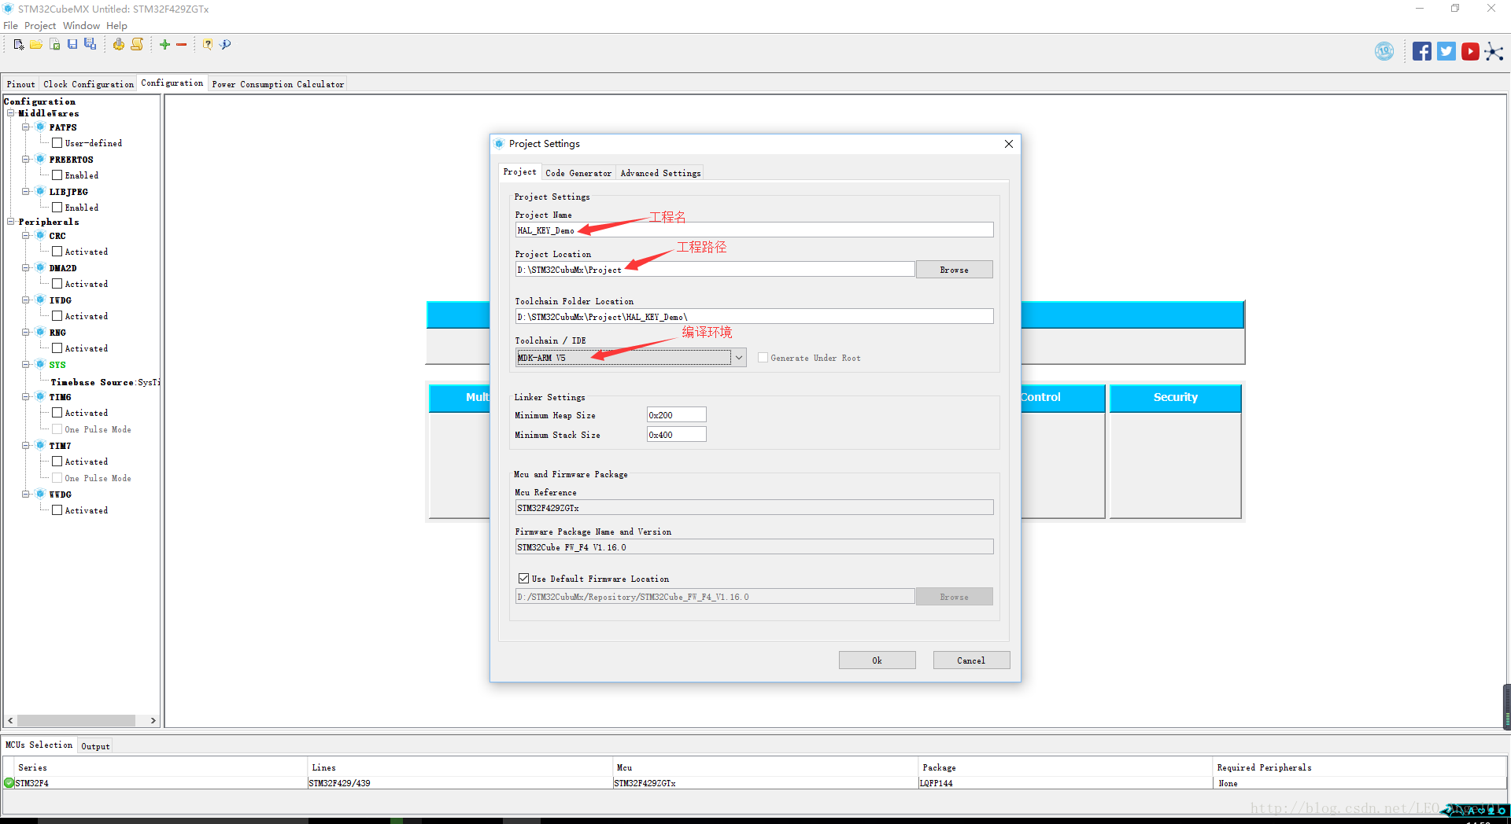Screen dimensions: 1511x824
Task: Open the Output tab at bottom
Action: [95, 746]
